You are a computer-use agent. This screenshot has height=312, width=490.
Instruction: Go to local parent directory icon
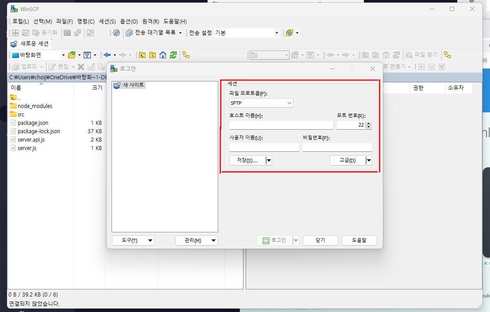[142, 55]
